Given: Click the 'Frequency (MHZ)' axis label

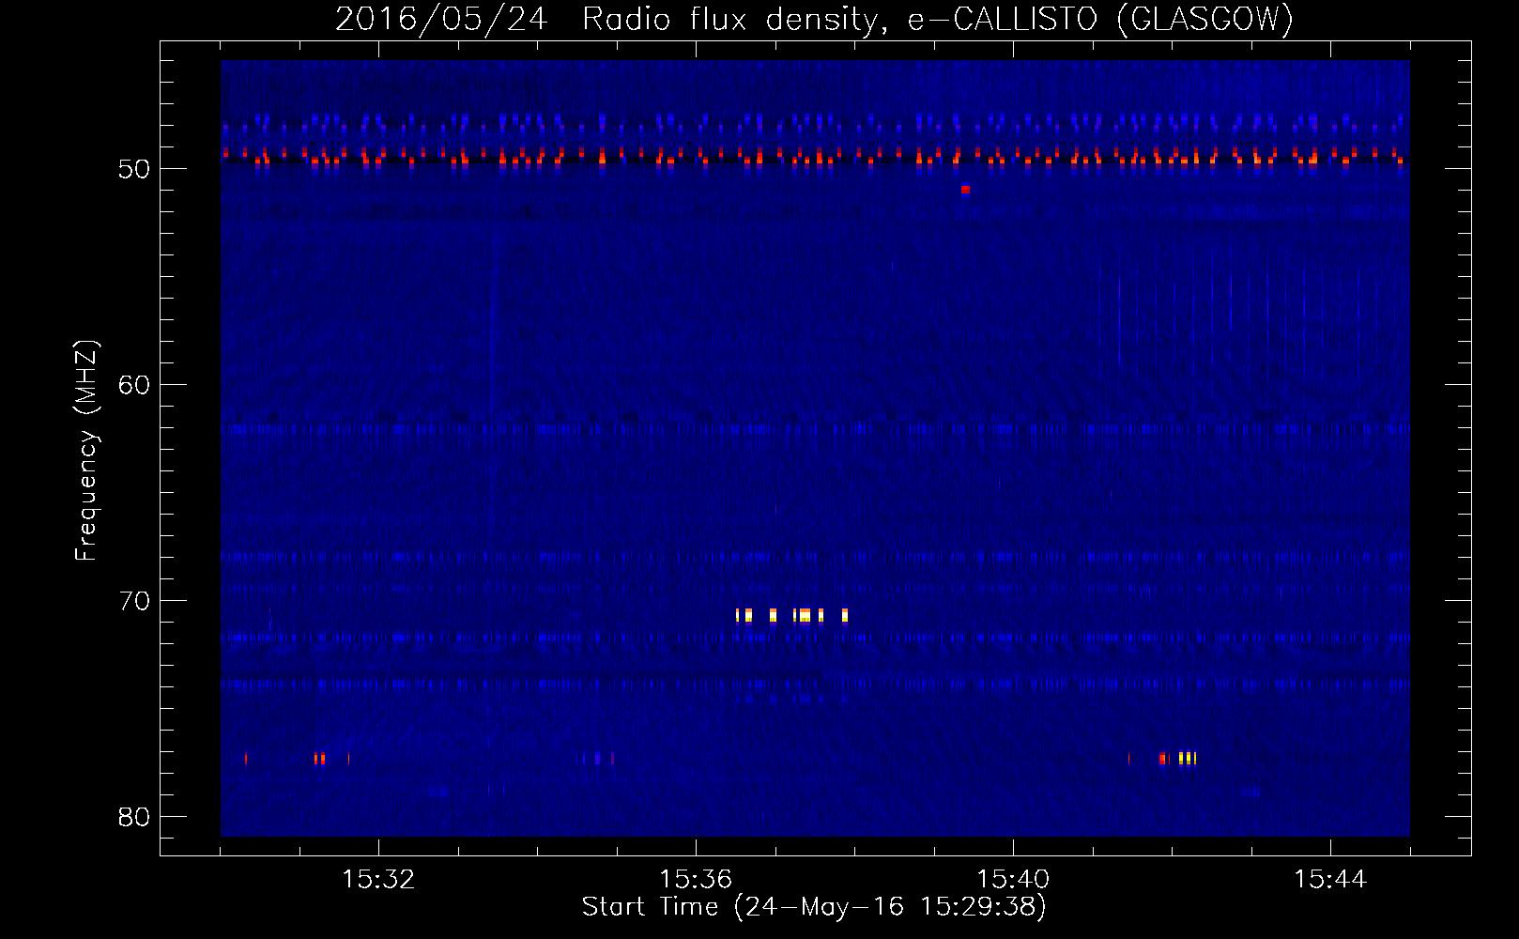Looking at the screenshot, I should click(86, 450).
